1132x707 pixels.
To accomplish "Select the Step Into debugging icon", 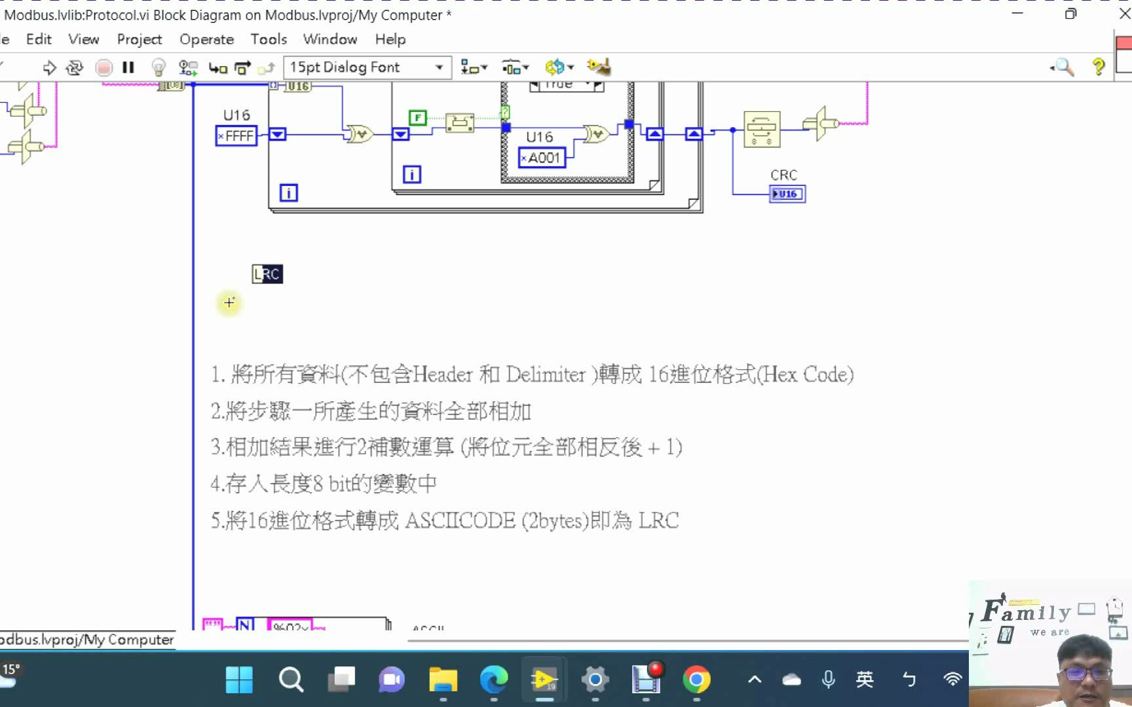I will 219,67.
